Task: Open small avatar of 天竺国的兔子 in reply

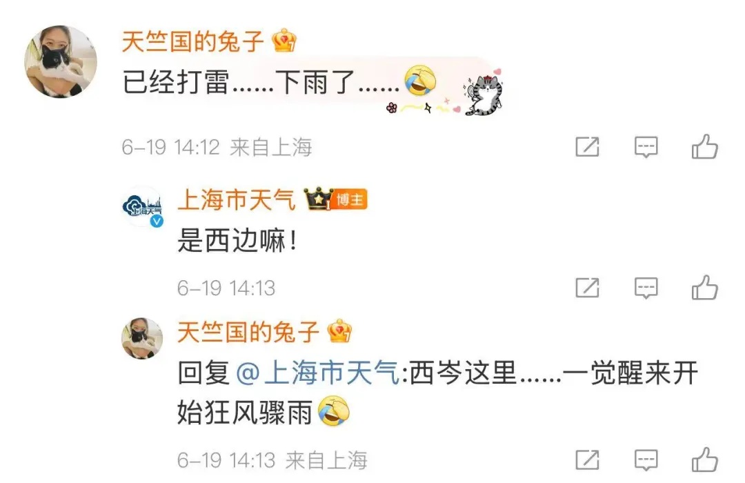Action: (x=143, y=338)
